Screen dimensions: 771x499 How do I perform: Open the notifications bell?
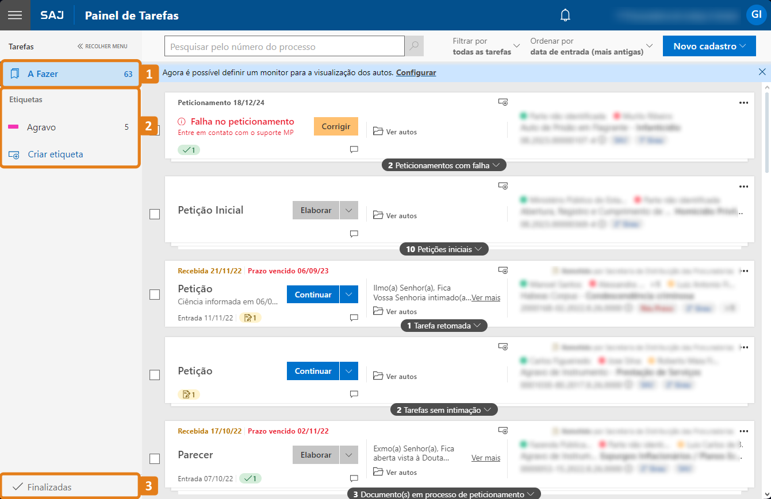pyautogui.click(x=565, y=16)
